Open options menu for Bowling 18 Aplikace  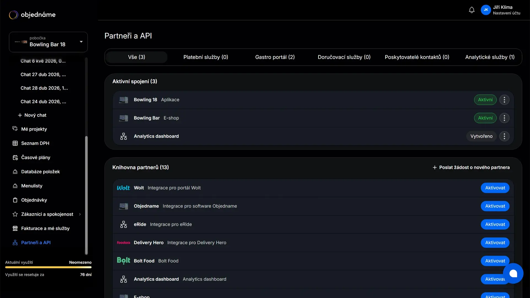click(x=504, y=100)
